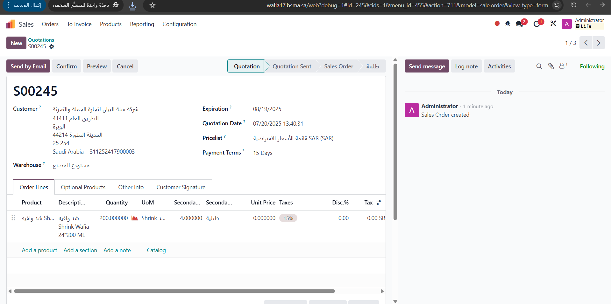Open the Administrator user menu
611x304 pixels.
[583, 24]
